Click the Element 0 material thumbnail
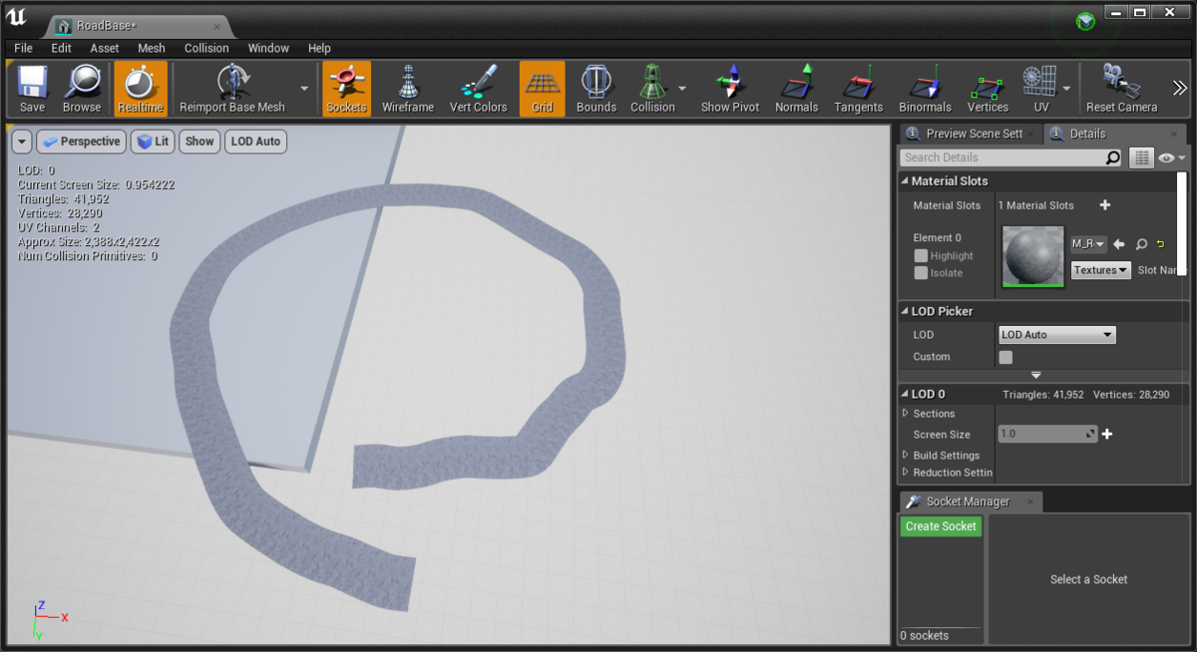Image resolution: width=1197 pixels, height=652 pixels. tap(1033, 257)
